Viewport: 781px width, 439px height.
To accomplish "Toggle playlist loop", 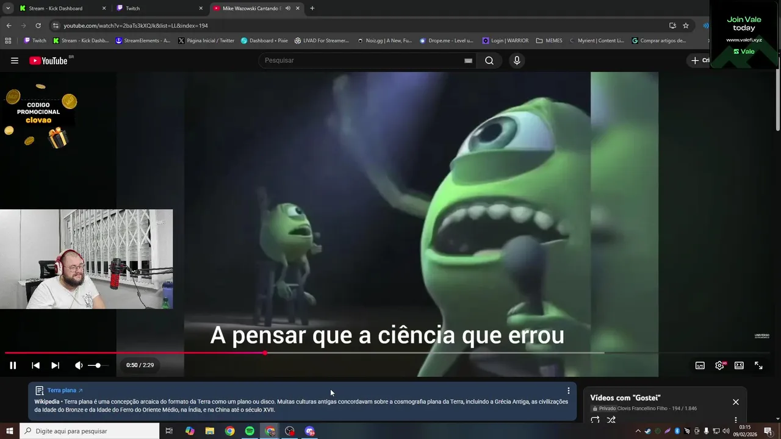I will pyautogui.click(x=595, y=420).
